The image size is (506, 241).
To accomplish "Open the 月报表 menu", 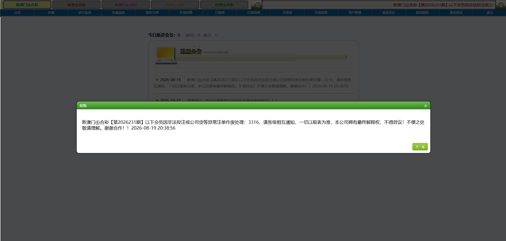I will point(287,13).
